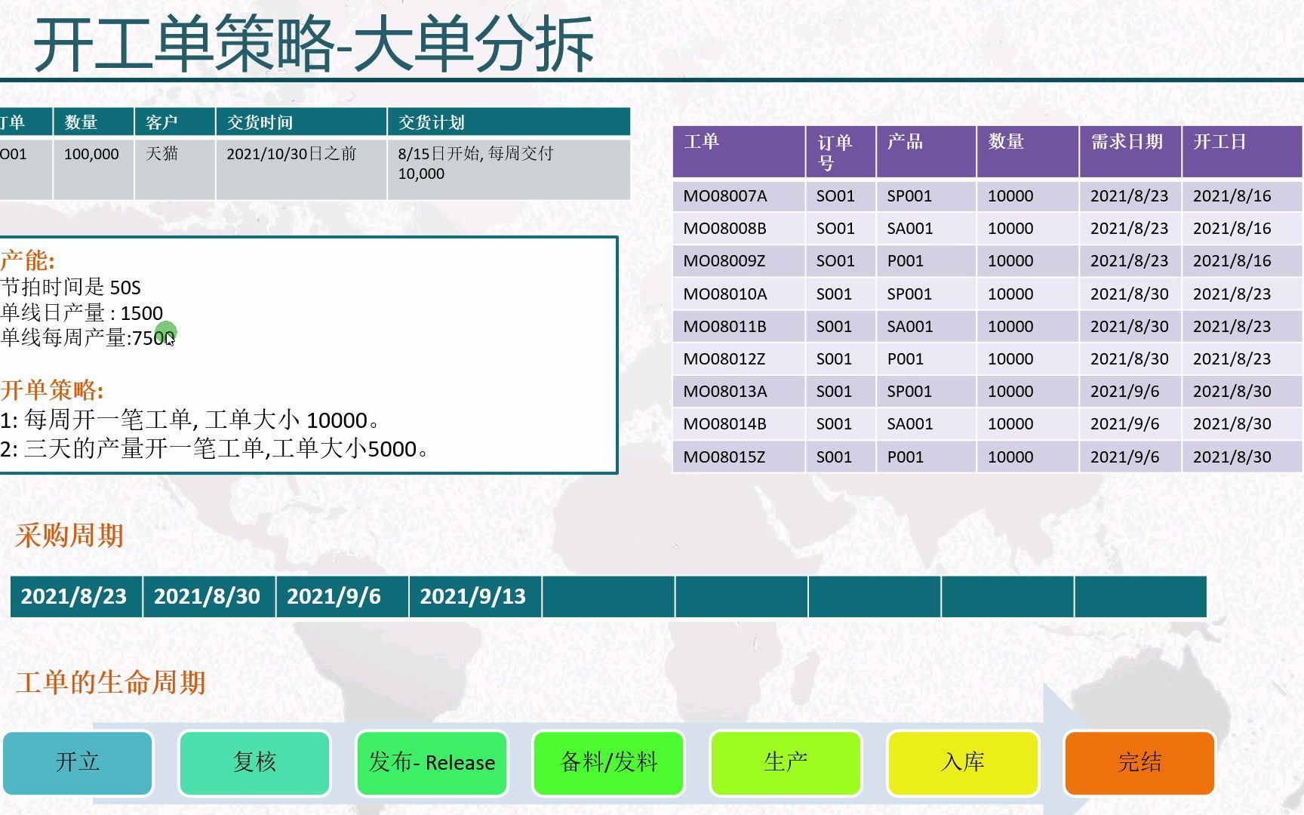Image resolution: width=1304 pixels, height=815 pixels.
Task: Select work order MO08008B cell
Action: click(739, 229)
